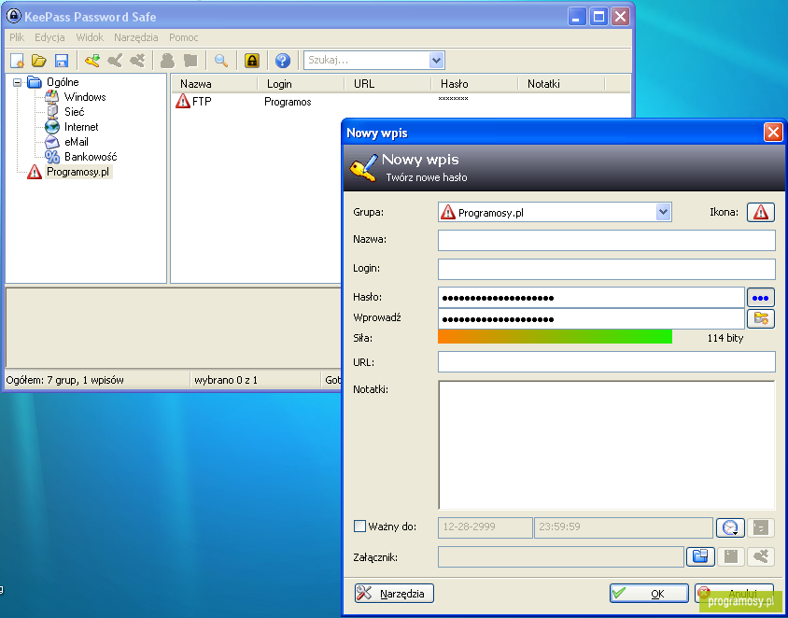Select the Bankowość group
788x618 pixels.
click(x=91, y=157)
